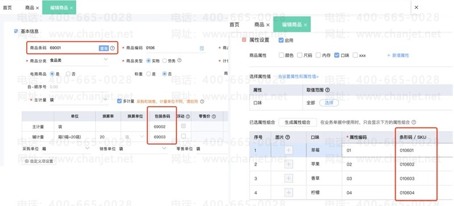This screenshot has height=206, width=454.
Task: Click 属性编码 field with value 01
Action: click(368, 150)
